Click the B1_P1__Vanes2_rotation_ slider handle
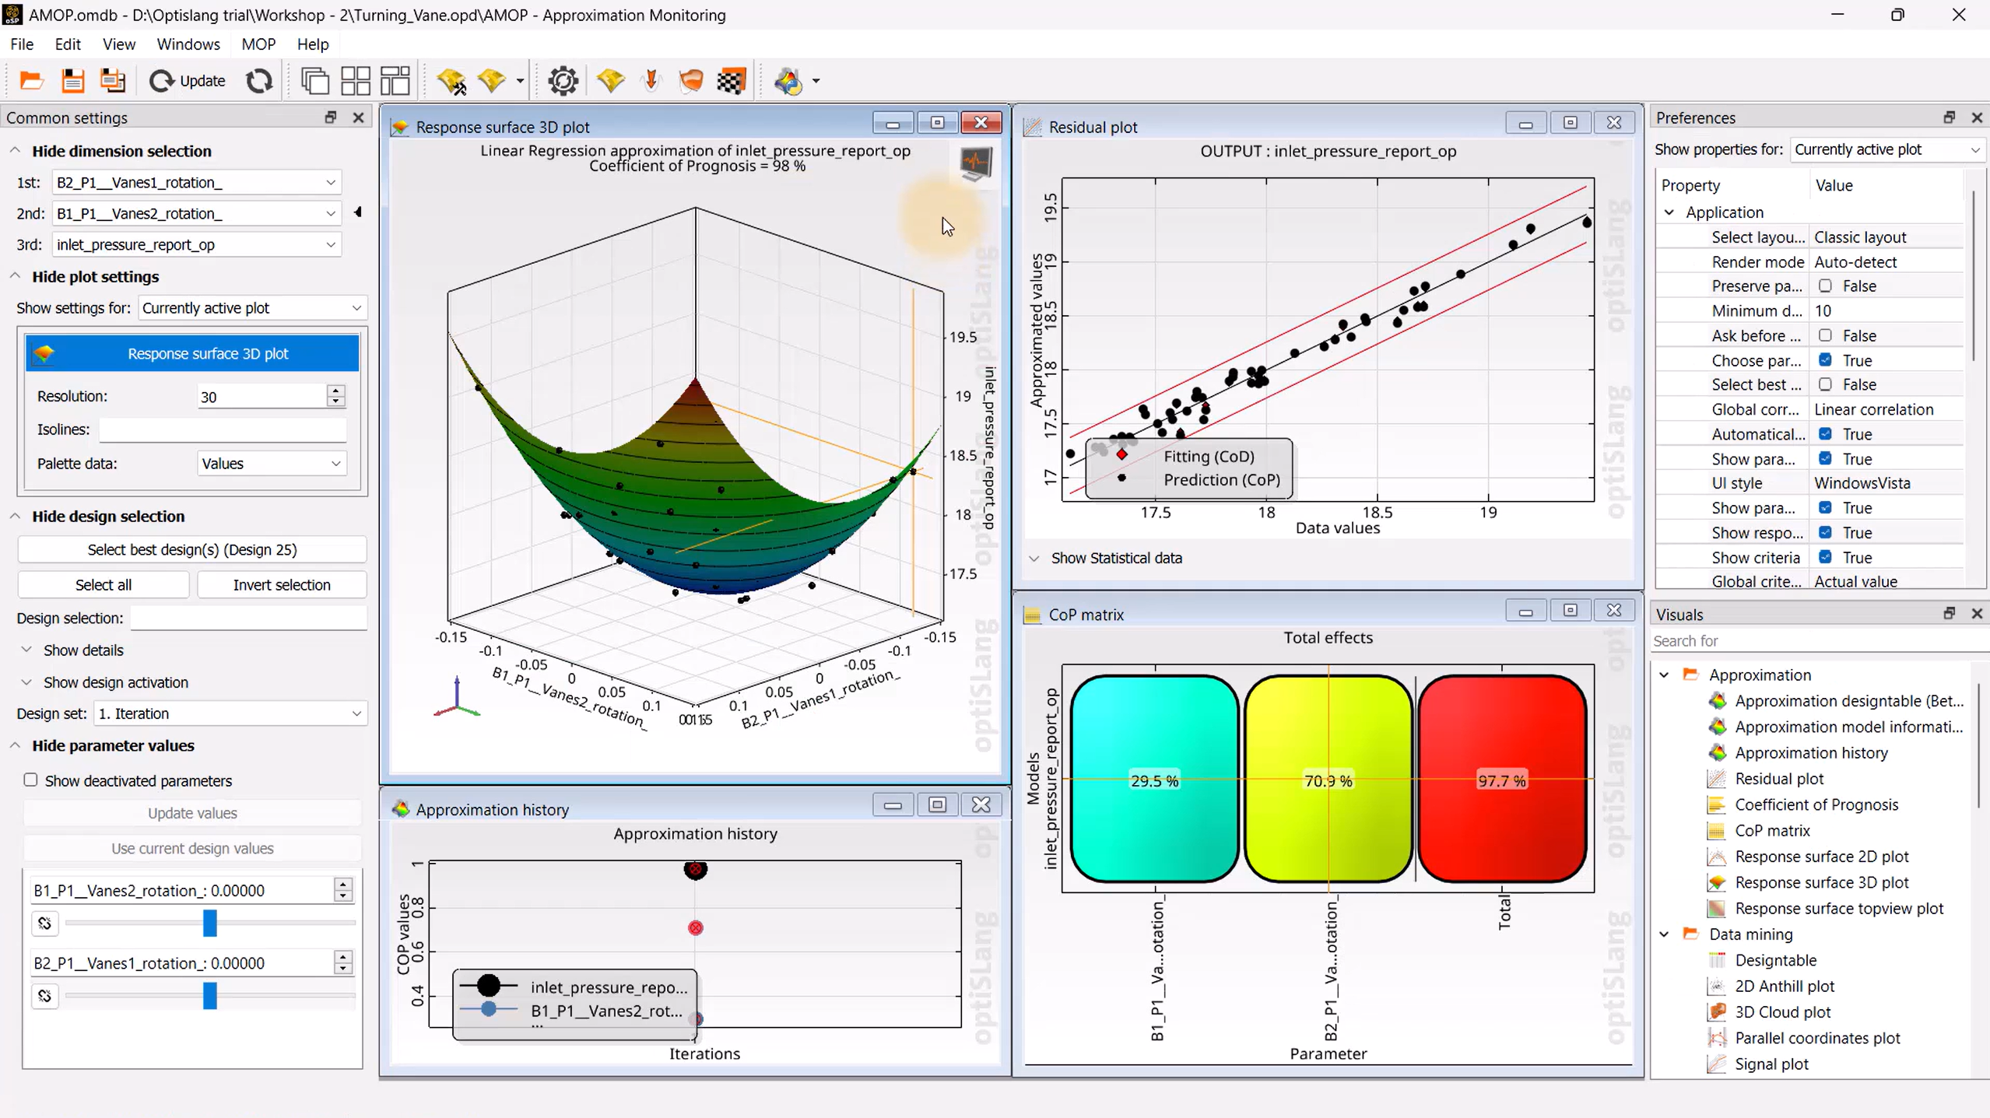Screen dimensions: 1990x1118 point(210,923)
